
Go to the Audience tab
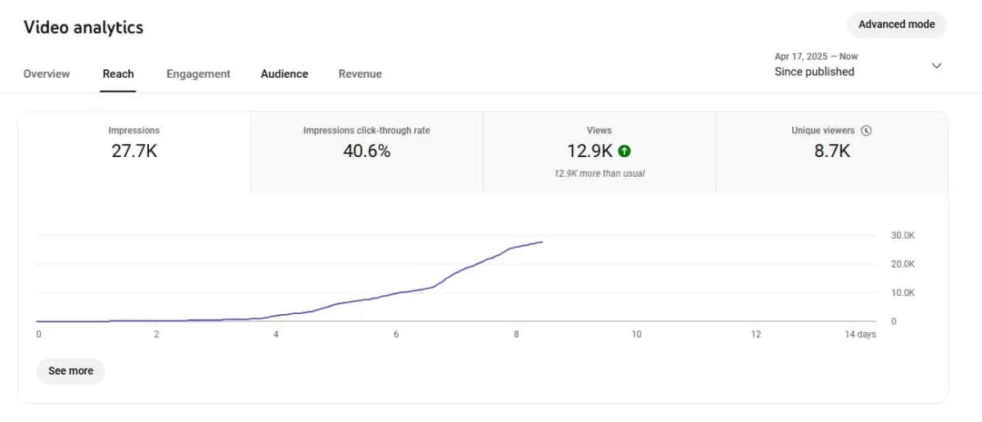coord(284,74)
